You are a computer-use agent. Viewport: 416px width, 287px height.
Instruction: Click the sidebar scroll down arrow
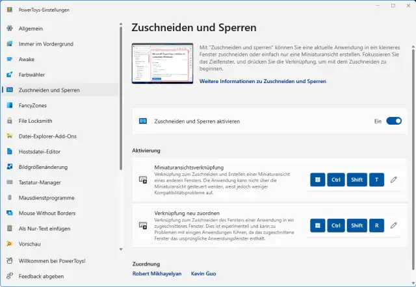tap(120, 249)
